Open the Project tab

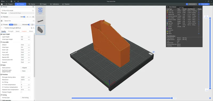[43, 4]
